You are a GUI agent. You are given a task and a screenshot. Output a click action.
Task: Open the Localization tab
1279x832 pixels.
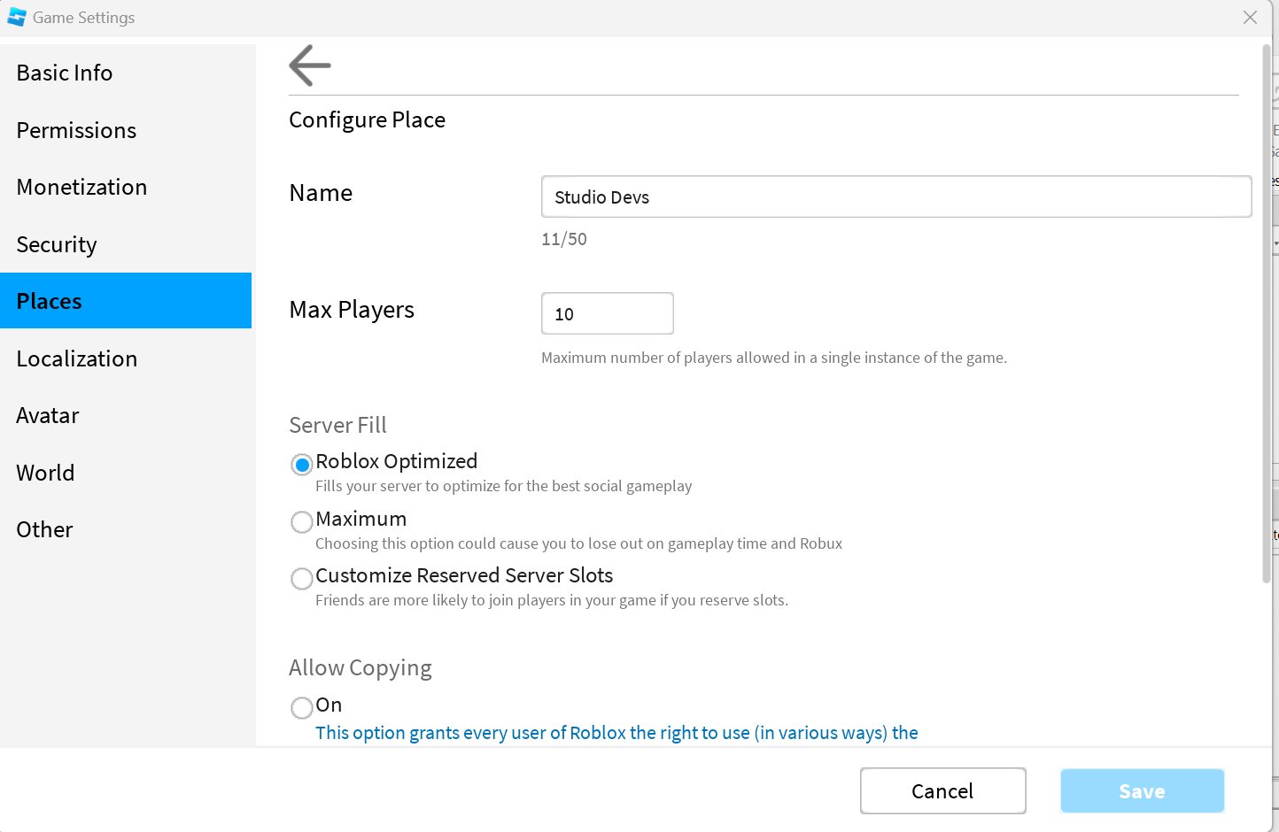point(77,359)
